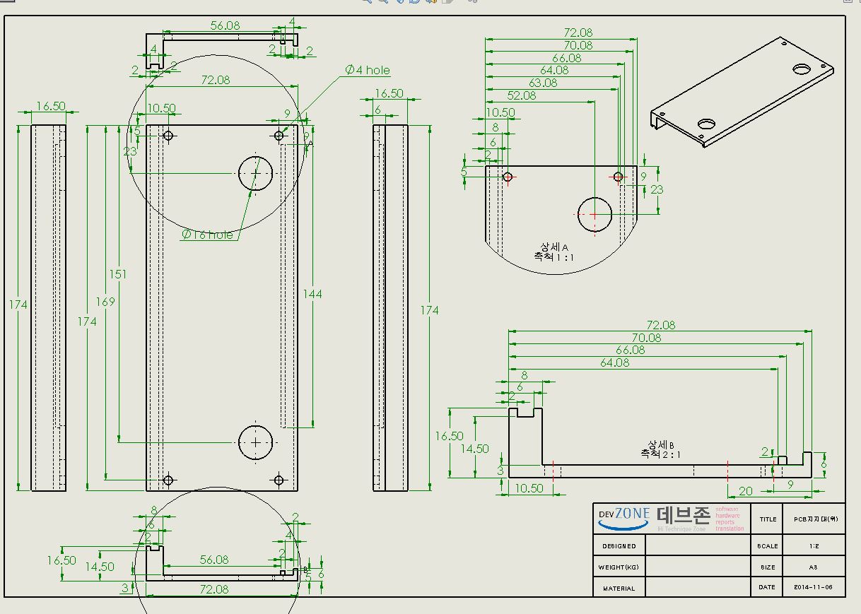Select the DESIGNED label cell

[619, 545]
